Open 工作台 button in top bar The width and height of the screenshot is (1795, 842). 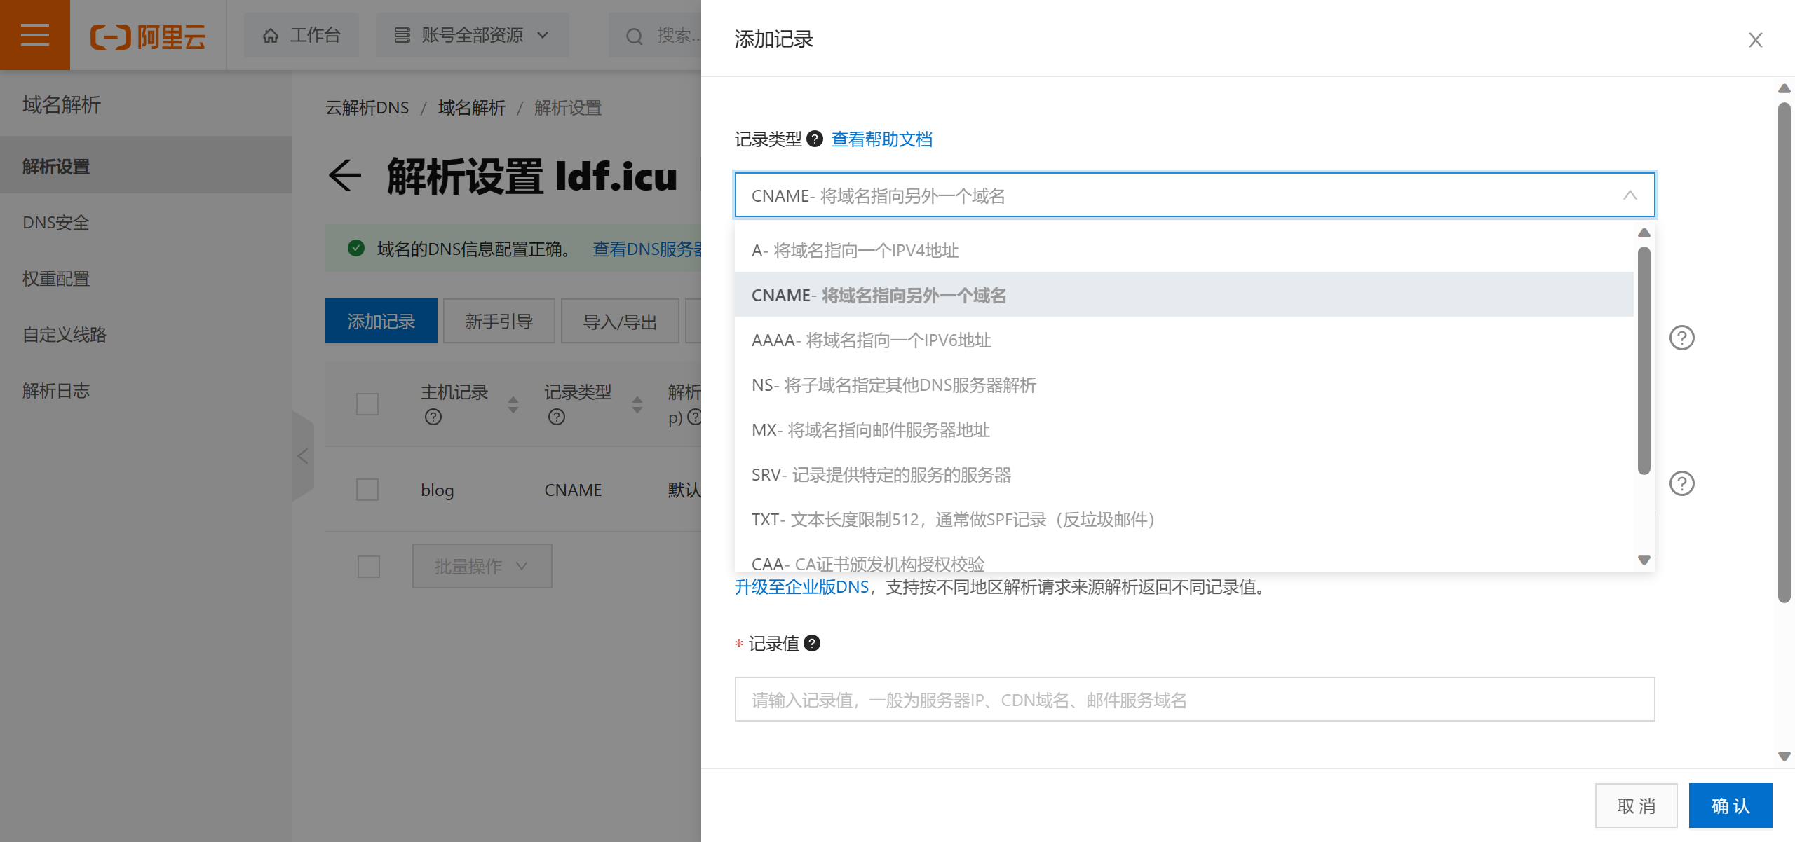pyautogui.click(x=302, y=35)
